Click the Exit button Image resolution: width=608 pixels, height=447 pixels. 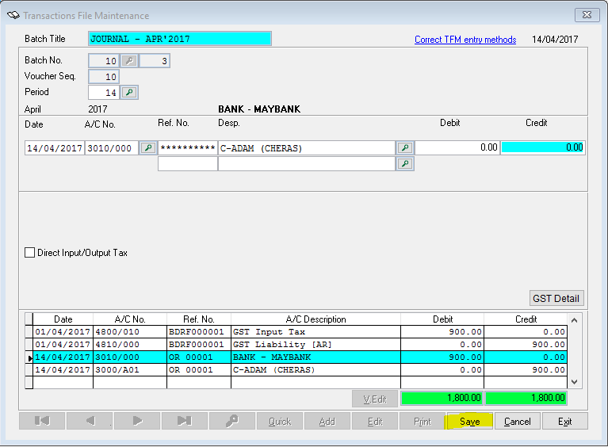click(x=564, y=421)
